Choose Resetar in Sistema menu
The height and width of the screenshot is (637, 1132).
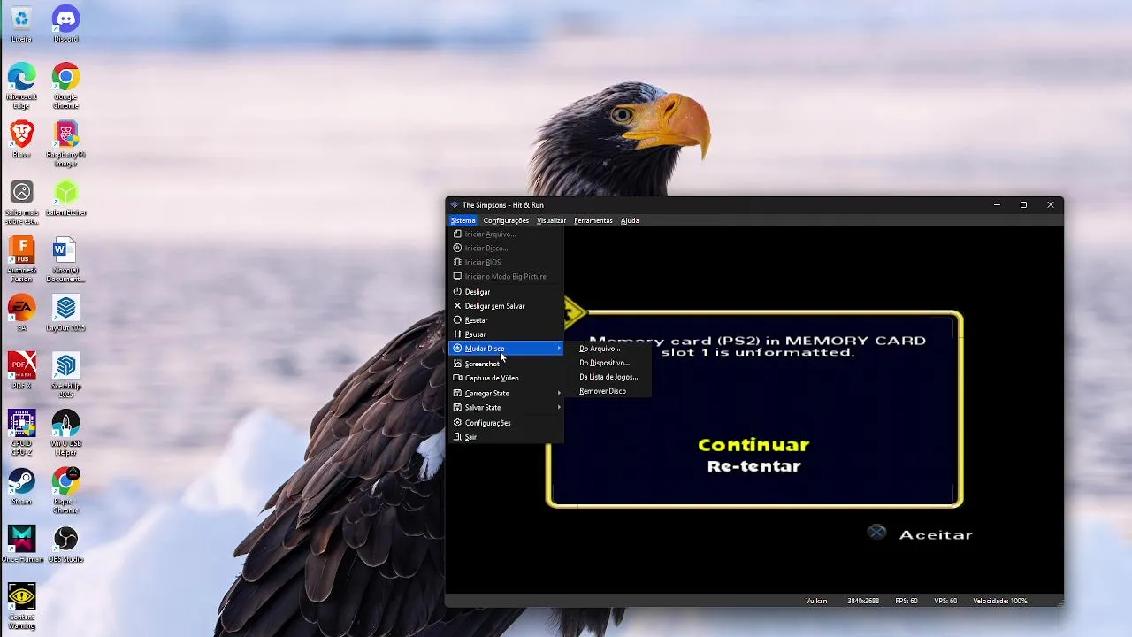point(506,319)
